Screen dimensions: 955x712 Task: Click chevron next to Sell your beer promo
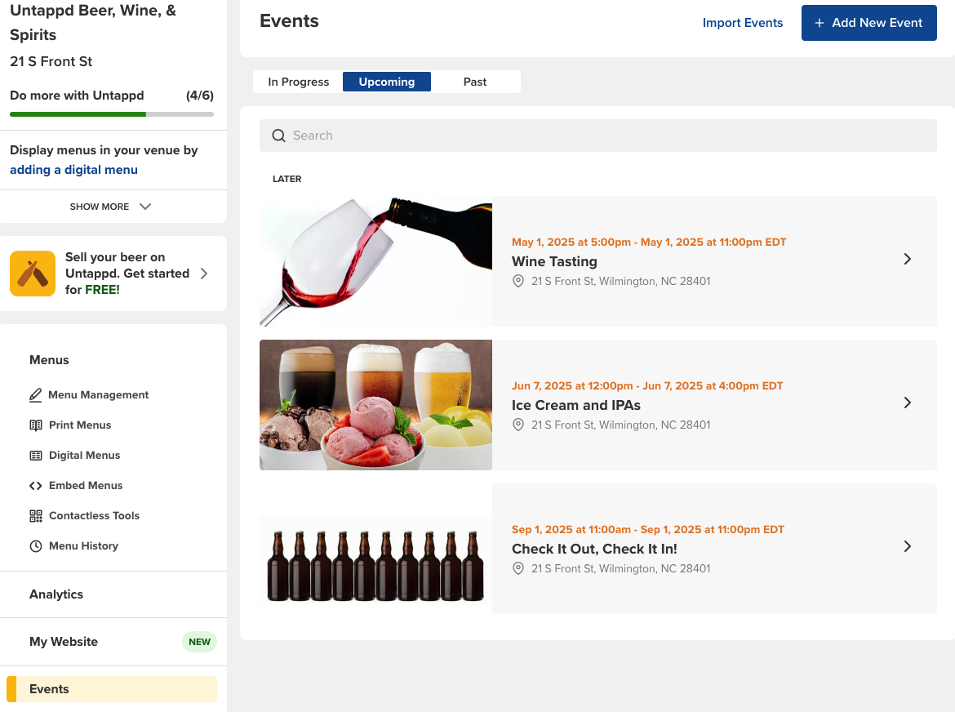205,274
